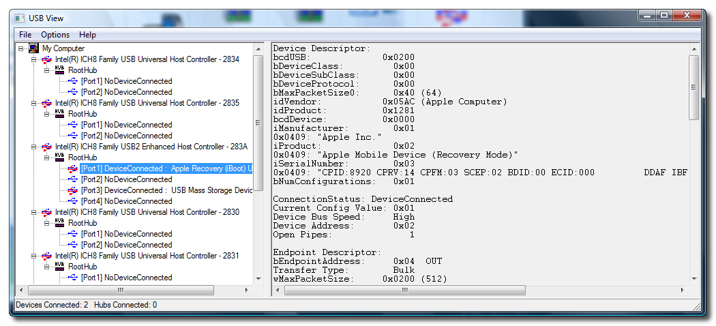716x326 pixels.
Task: Click the My Computer icon in tree
Action: pos(33,48)
